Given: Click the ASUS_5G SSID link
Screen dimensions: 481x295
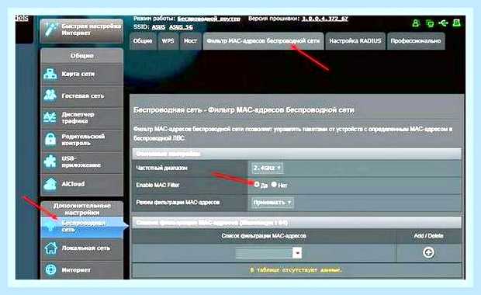Looking at the screenshot, I should [x=181, y=27].
